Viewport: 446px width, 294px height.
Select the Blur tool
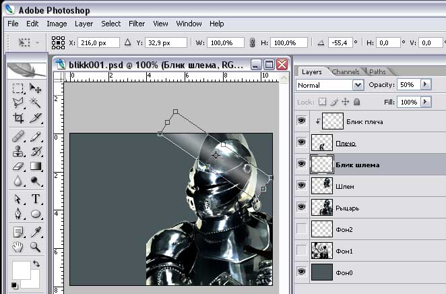tap(18, 181)
